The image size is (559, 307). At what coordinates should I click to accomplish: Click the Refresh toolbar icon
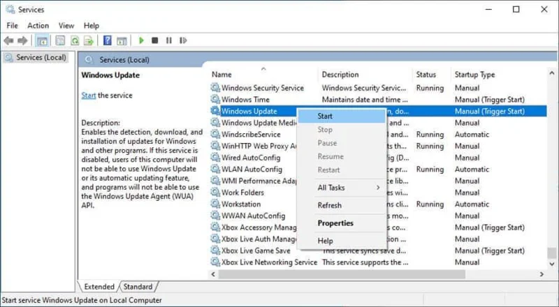tap(75, 40)
